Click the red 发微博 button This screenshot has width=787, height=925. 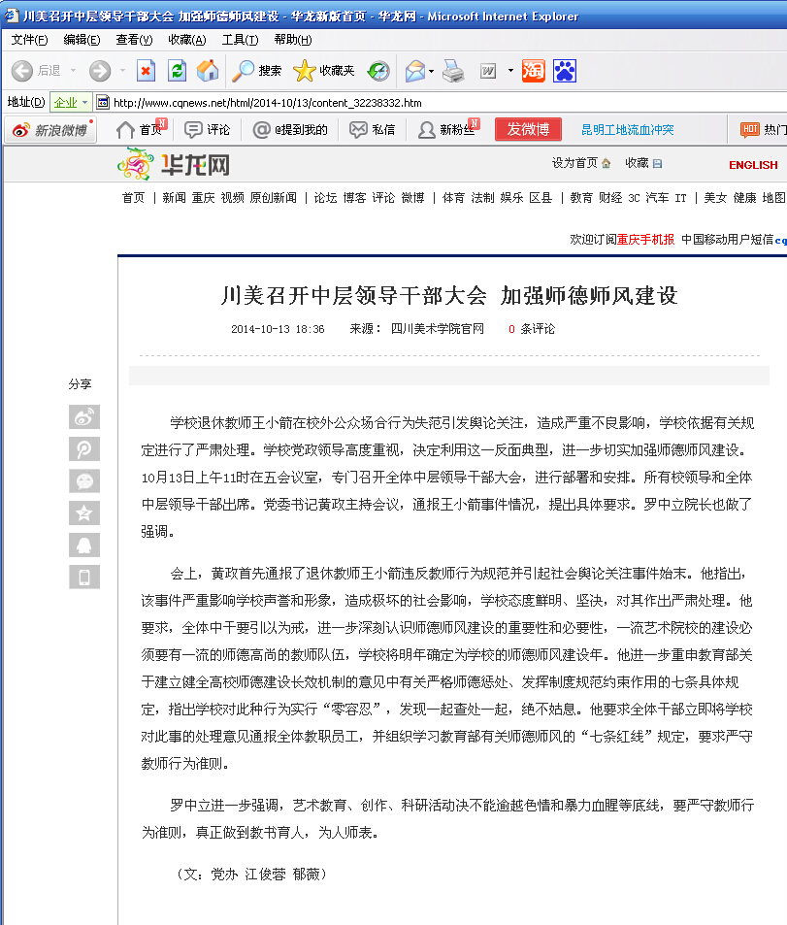click(528, 129)
